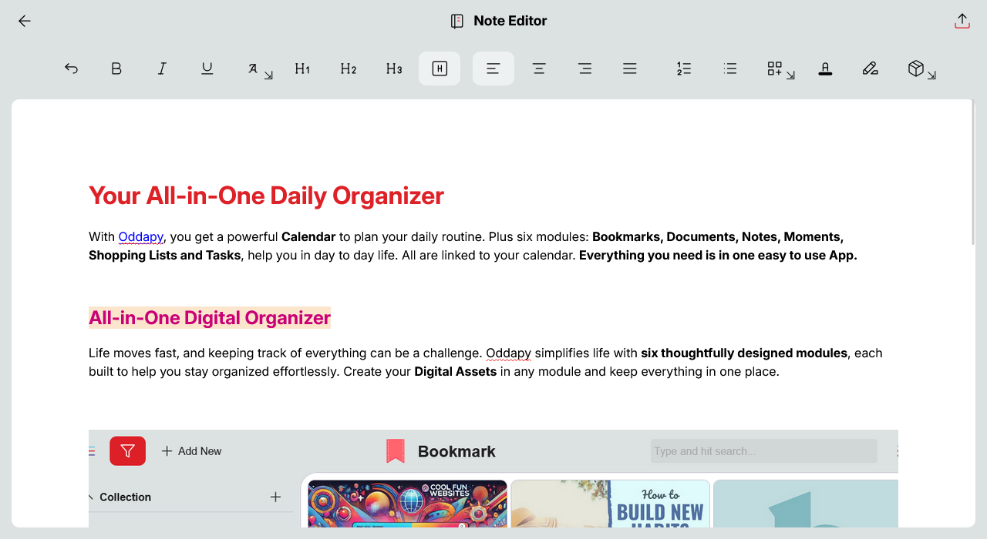Click the red filter funnel icon
Screen dimensions: 987x539
coord(127,450)
